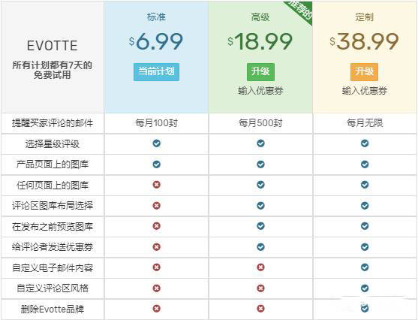This screenshot has height=320, width=418.
Task: Click the 每月500封 email quota cell
Action: pos(260,123)
